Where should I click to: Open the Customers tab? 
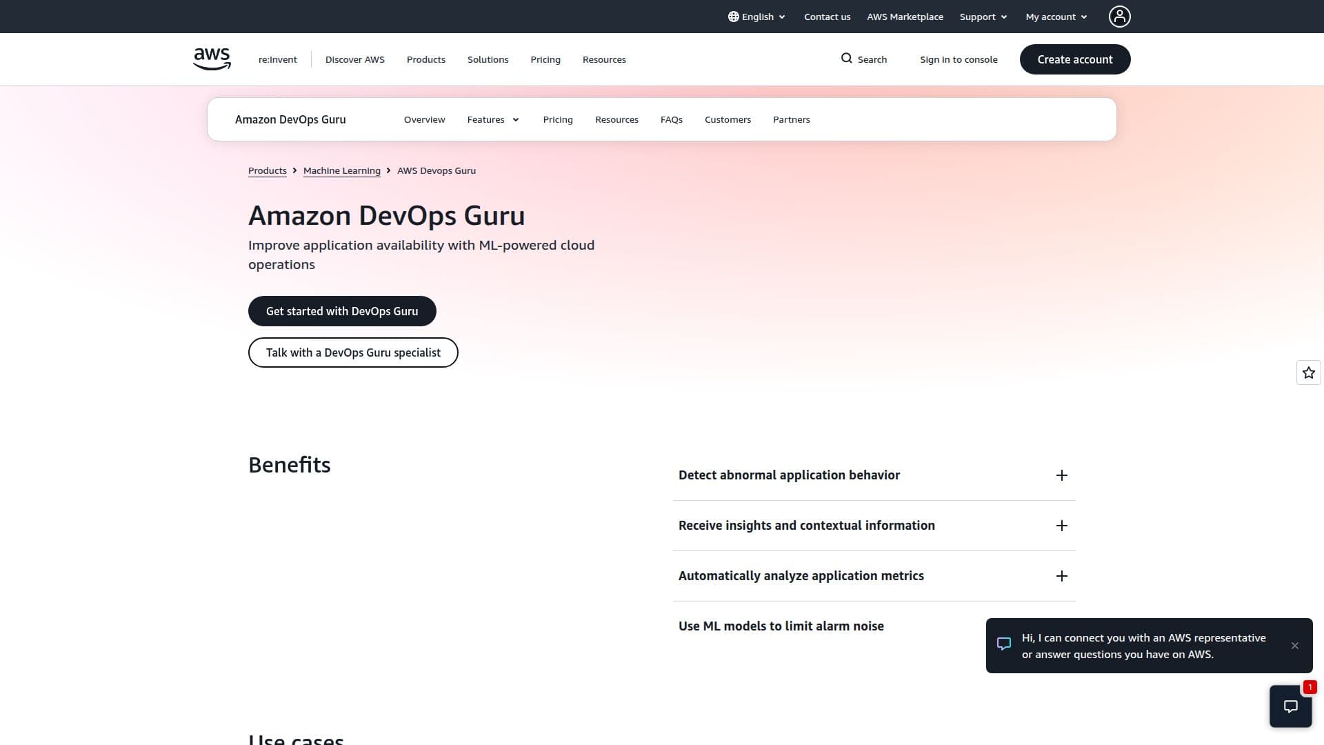pyautogui.click(x=728, y=120)
